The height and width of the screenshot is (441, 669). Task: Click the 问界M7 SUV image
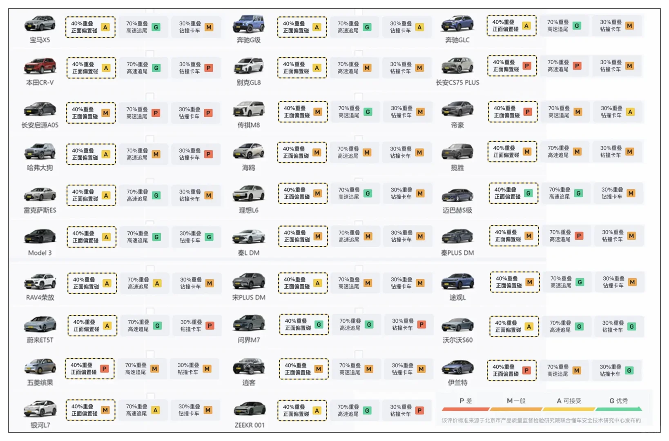click(x=248, y=323)
